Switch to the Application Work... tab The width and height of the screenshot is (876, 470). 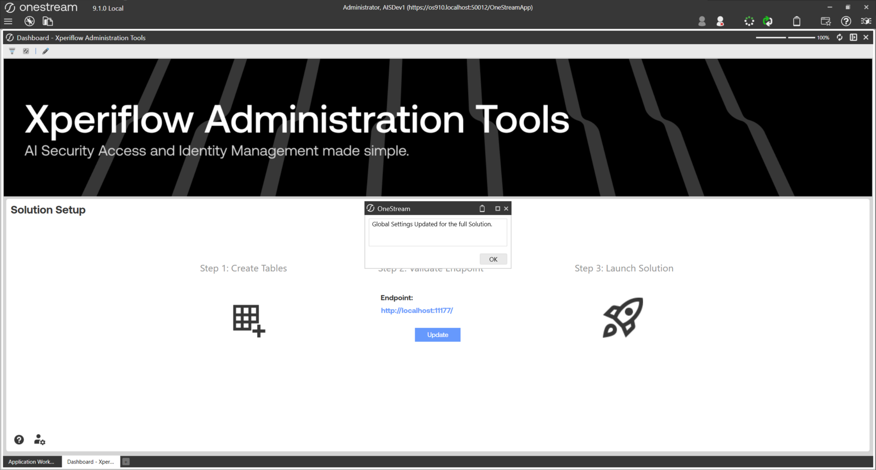coord(31,462)
